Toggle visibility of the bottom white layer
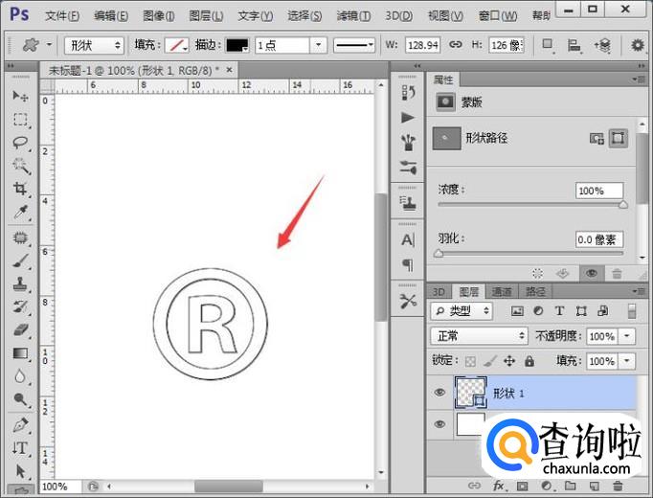This screenshot has height=498, width=653. (x=439, y=423)
